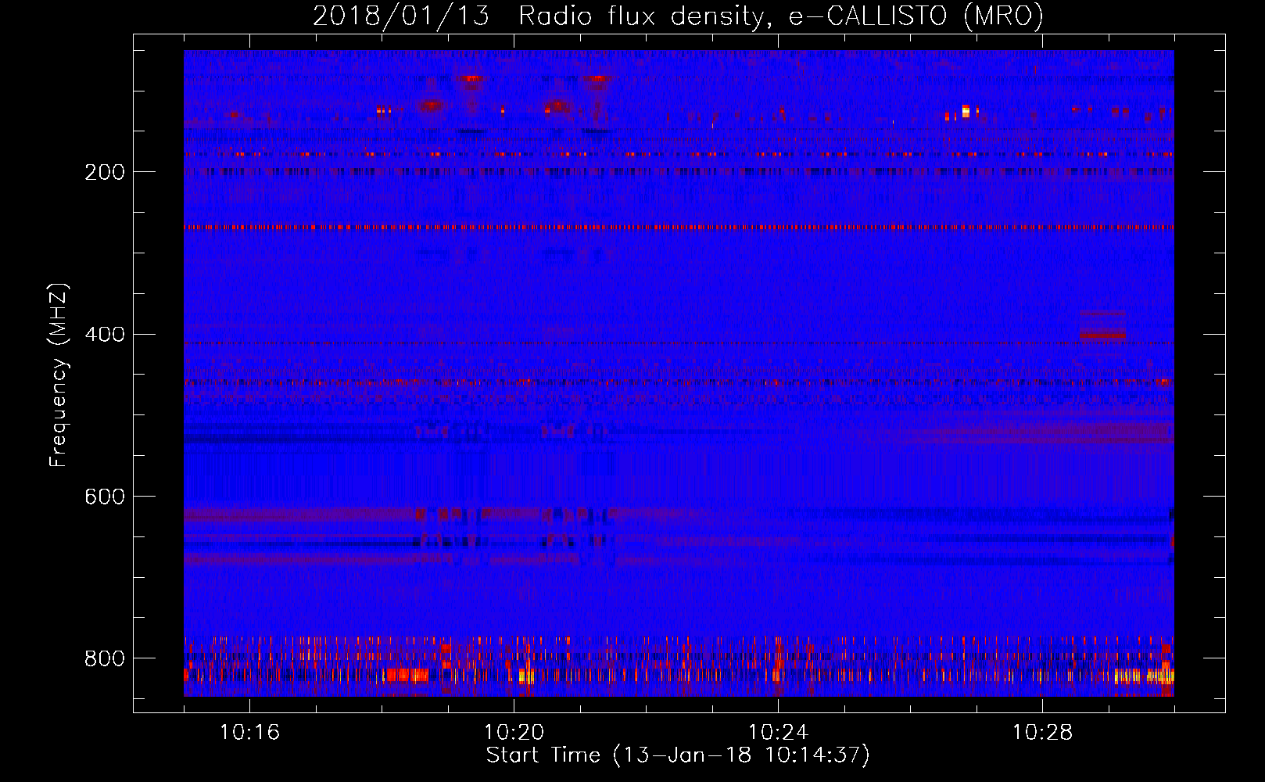Screen dimensions: 1265x782
Task: Click the Y-axis label 'Frequency (MHZ)'
Action: coord(58,375)
